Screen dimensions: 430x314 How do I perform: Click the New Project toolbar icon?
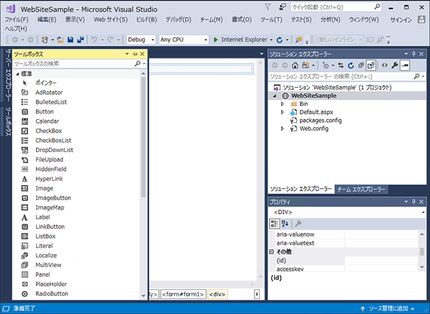coord(45,40)
